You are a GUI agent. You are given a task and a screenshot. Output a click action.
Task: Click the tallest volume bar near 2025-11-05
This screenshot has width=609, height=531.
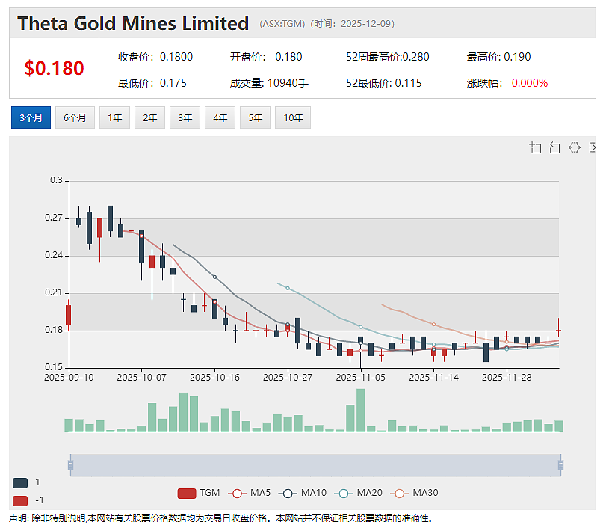click(360, 410)
